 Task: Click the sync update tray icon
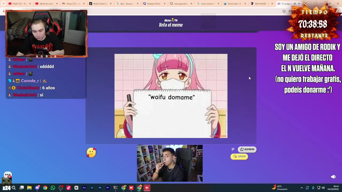pos(307,188)
